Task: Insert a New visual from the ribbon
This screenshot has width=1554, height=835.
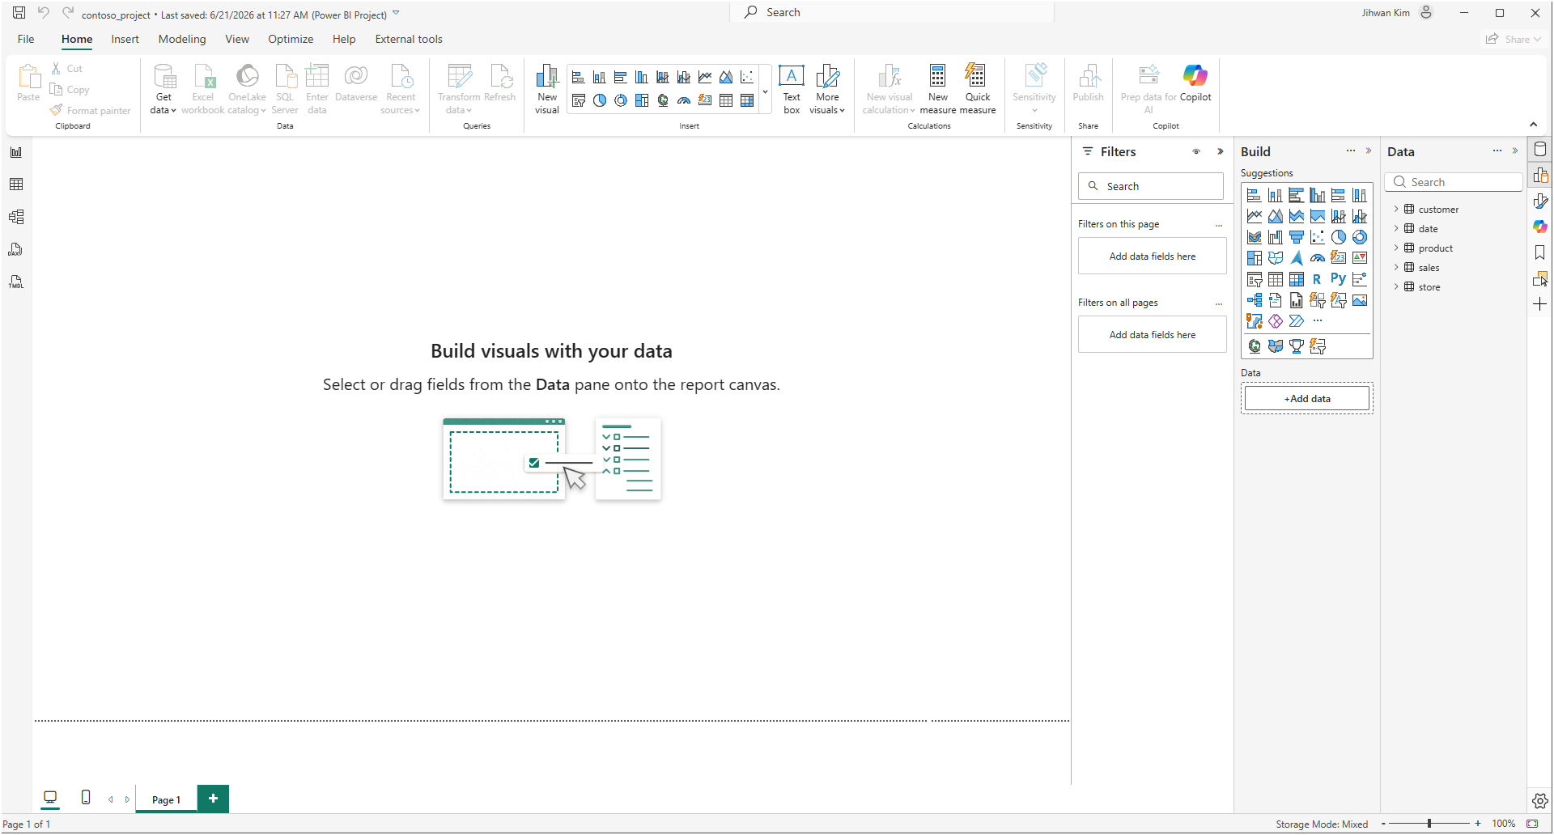Action: coord(547,90)
